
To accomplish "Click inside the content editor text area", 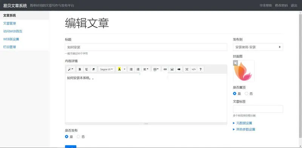I will coord(146,98).
